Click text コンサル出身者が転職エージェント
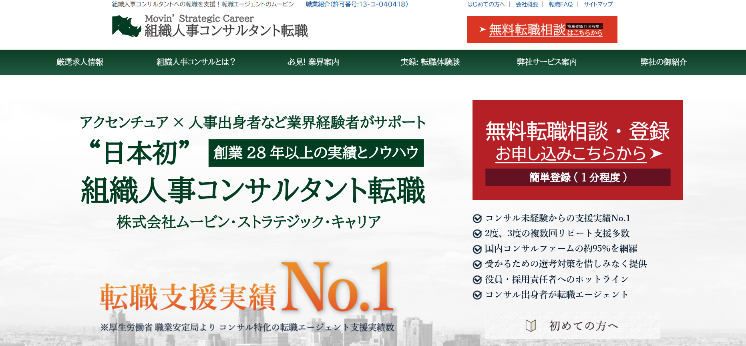Screen dimensions: 746x346 coord(557,295)
